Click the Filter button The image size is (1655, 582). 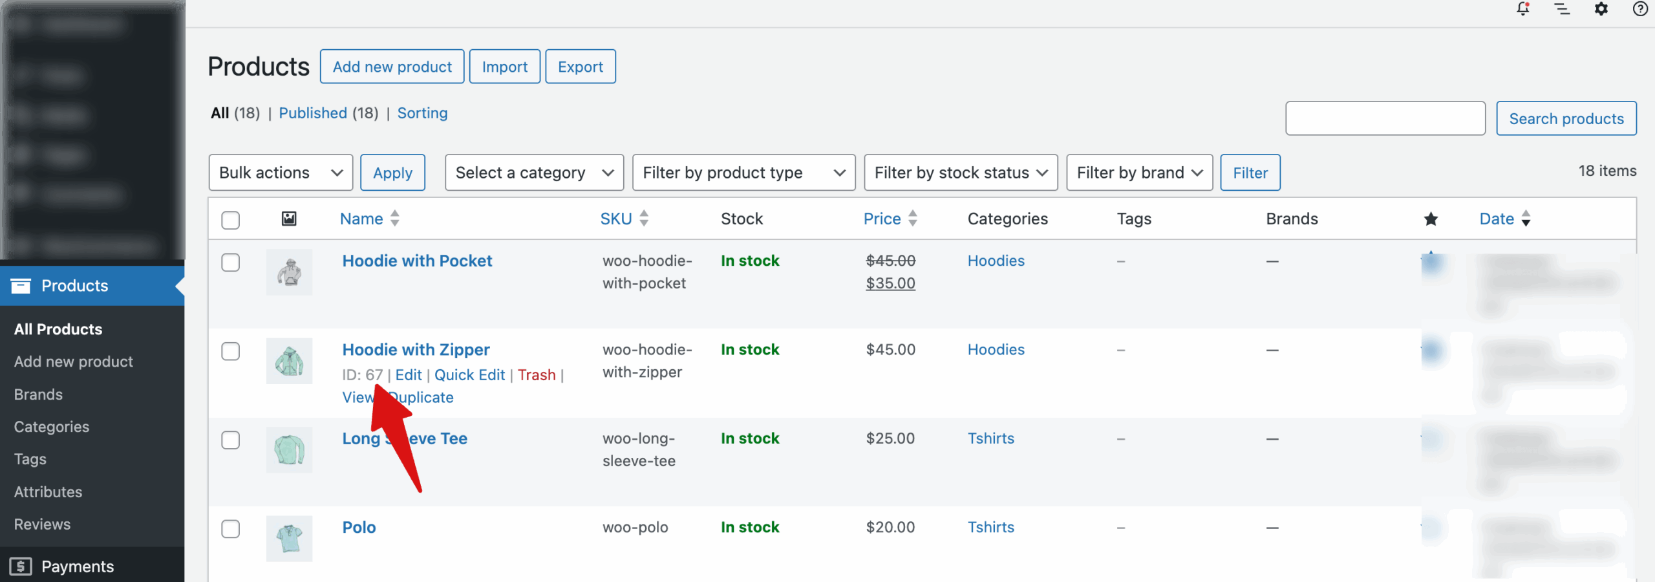click(x=1250, y=173)
